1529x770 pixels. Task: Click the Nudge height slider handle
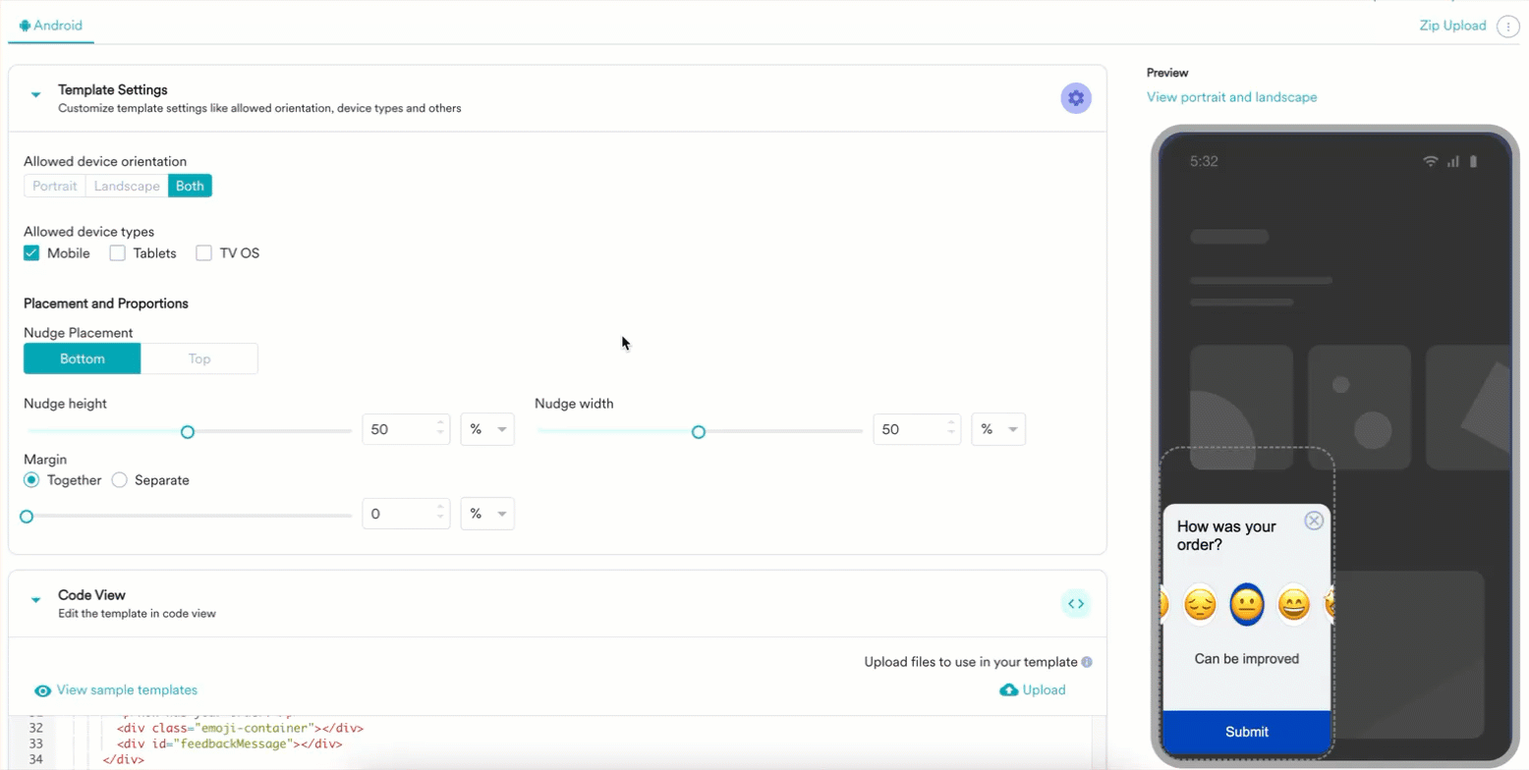188,432
